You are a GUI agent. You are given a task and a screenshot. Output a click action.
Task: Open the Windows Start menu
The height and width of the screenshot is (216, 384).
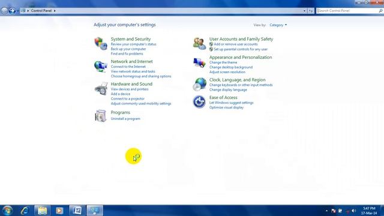click(7, 211)
